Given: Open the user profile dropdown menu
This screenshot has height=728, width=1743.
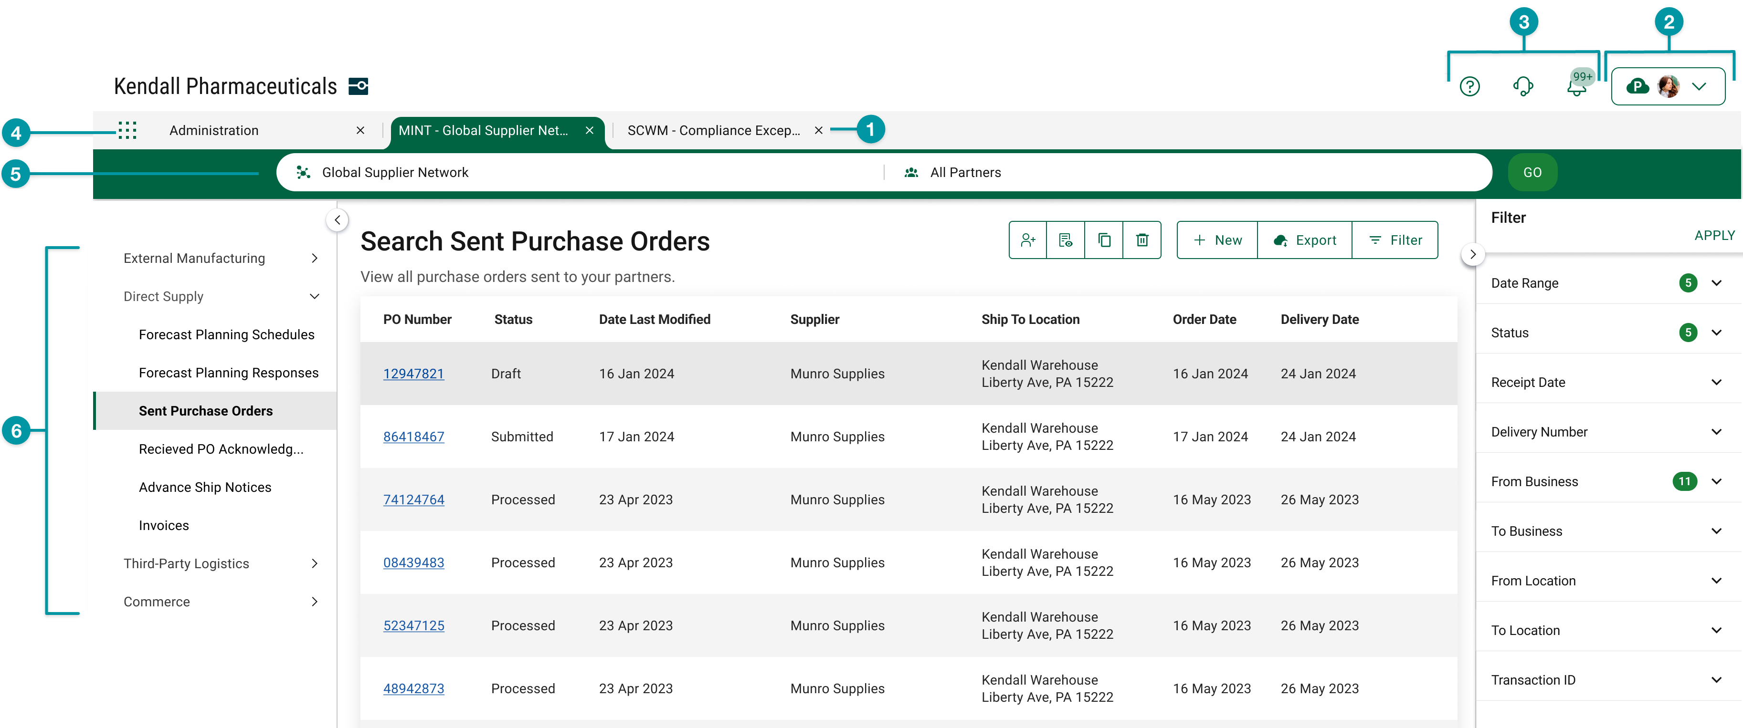Looking at the screenshot, I should tap(1668, 86).
